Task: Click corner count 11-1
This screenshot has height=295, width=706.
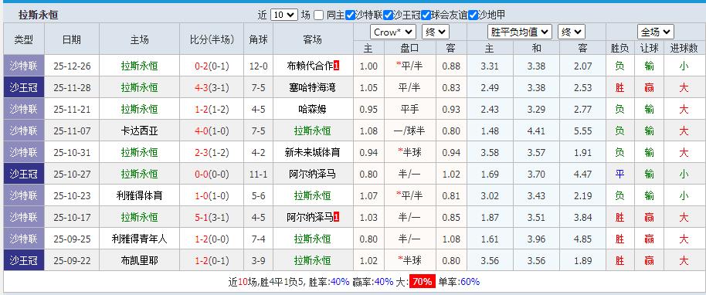Action: pos(259,174)
